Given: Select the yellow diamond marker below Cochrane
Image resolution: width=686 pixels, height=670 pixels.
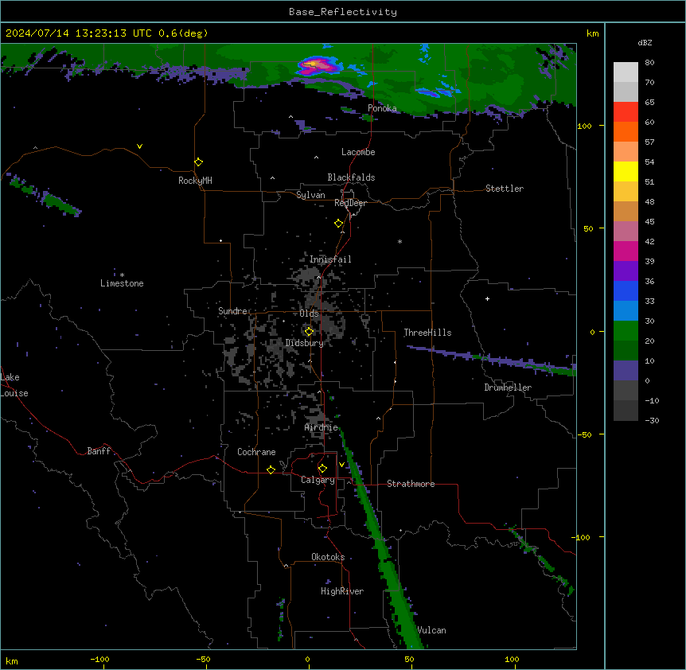Looking at the screenshot, I should (x=271, y=469).
